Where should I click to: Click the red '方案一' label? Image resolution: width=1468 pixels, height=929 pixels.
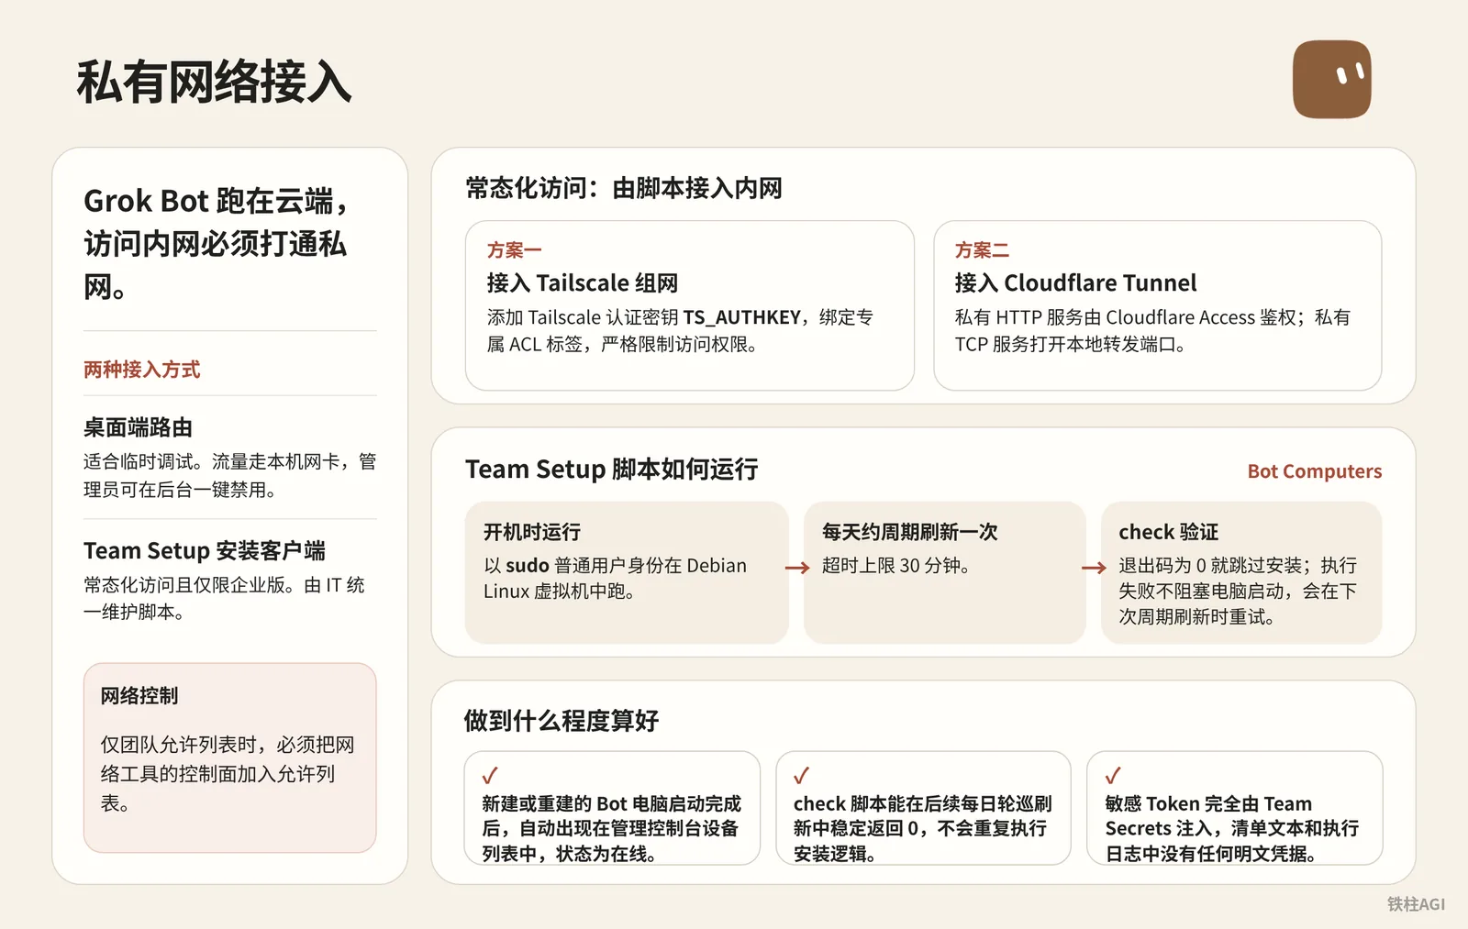515,250
